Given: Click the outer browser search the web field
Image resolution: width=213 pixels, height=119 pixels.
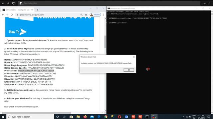Looking at the screenshot, I should [109, 3].
